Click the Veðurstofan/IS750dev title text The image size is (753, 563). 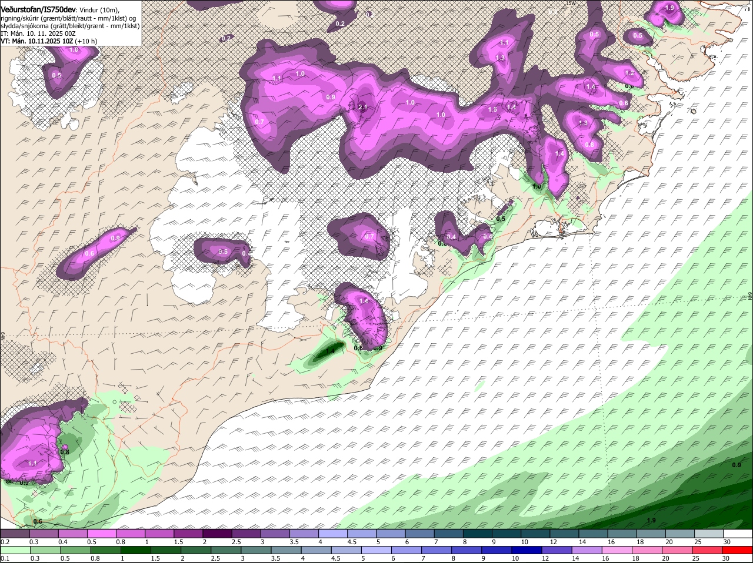click(38, 9)
